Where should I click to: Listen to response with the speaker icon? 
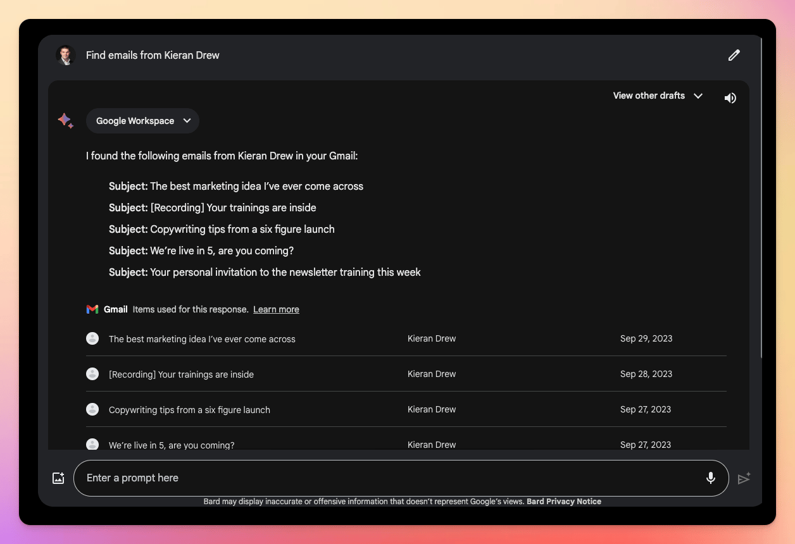click(730, 98)
